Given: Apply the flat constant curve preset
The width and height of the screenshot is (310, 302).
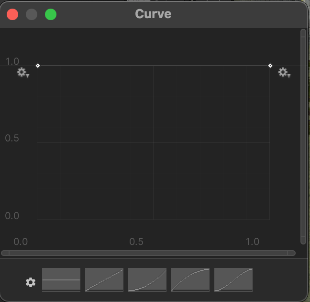Looking at the screenshot, I should (x=61, y=279).
